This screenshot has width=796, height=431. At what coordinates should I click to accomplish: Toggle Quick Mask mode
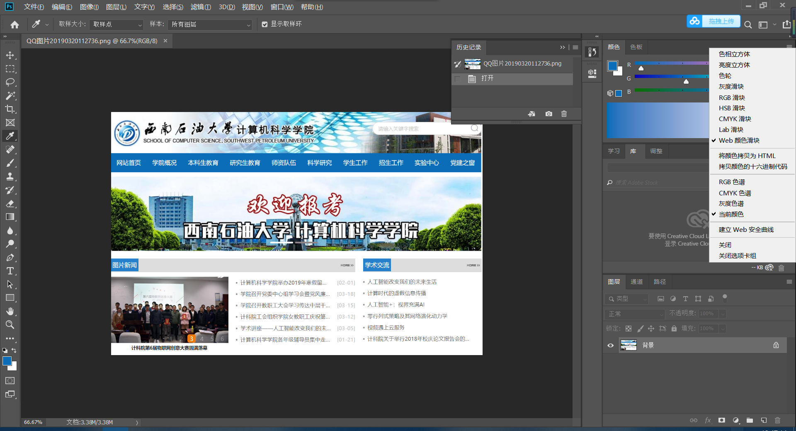pyautogui.click(x=10, y=380)
